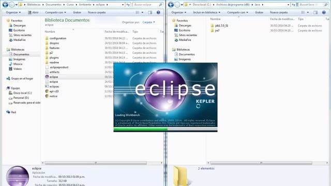
Task: Sort by Fecha de modificación in right window
Action: pos(282,19)
